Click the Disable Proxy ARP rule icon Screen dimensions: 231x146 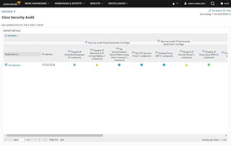(x=157, y=53)
